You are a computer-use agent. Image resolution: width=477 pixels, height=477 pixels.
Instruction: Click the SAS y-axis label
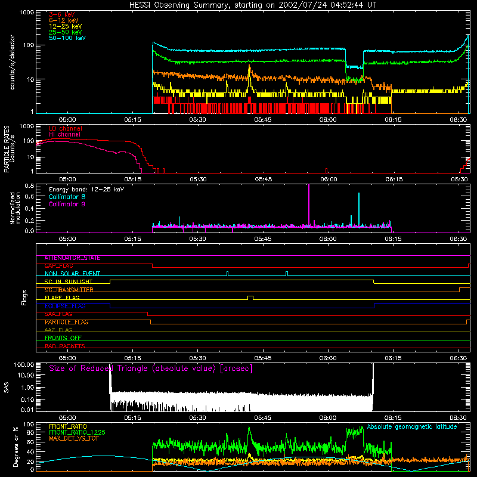click(7, 388)
